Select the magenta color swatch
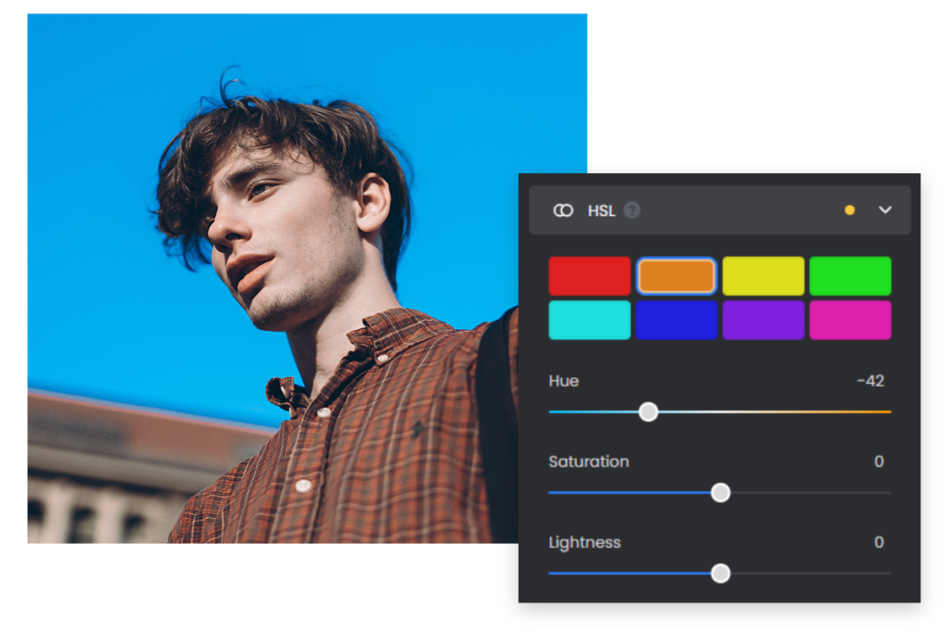 (x=850, y=320)
